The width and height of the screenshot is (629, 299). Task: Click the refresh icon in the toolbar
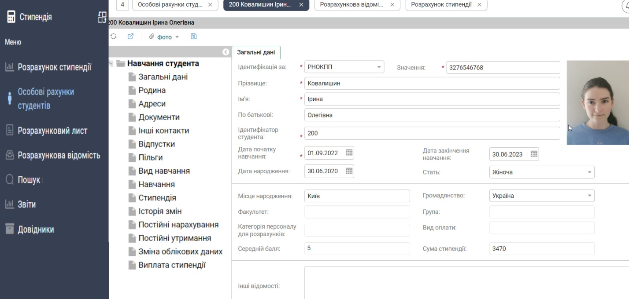113,36
